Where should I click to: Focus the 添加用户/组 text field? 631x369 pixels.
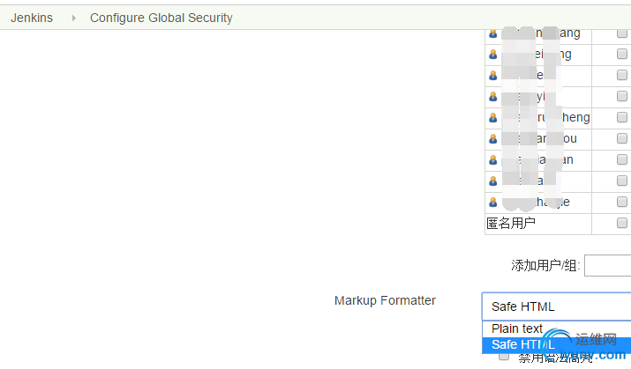[x=608, y=265]
